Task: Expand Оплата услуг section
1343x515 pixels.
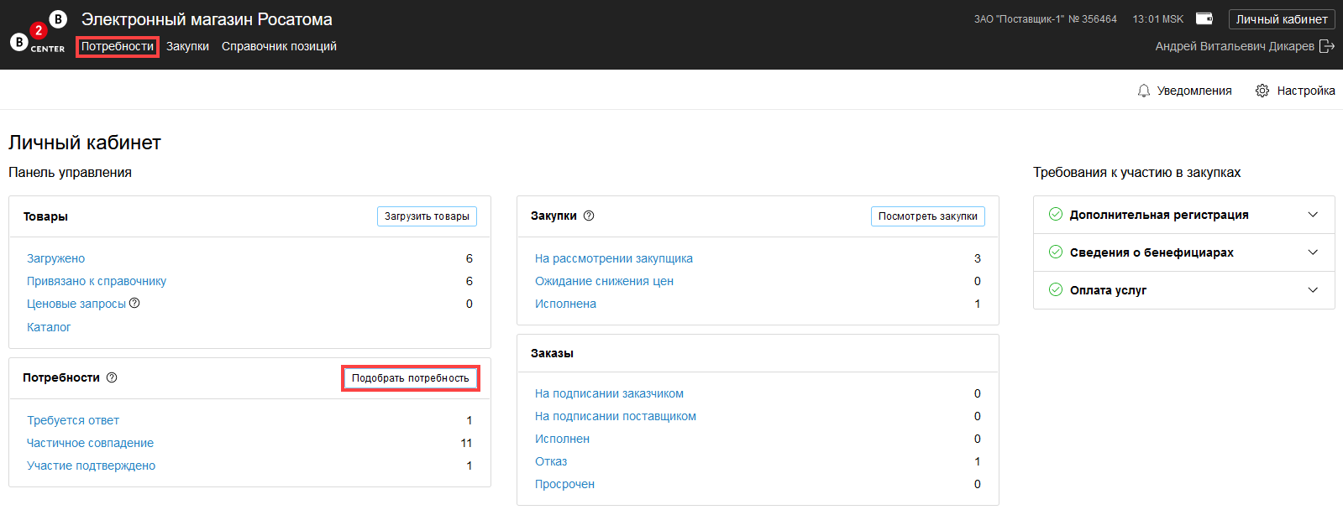Action: [1313, 290]
